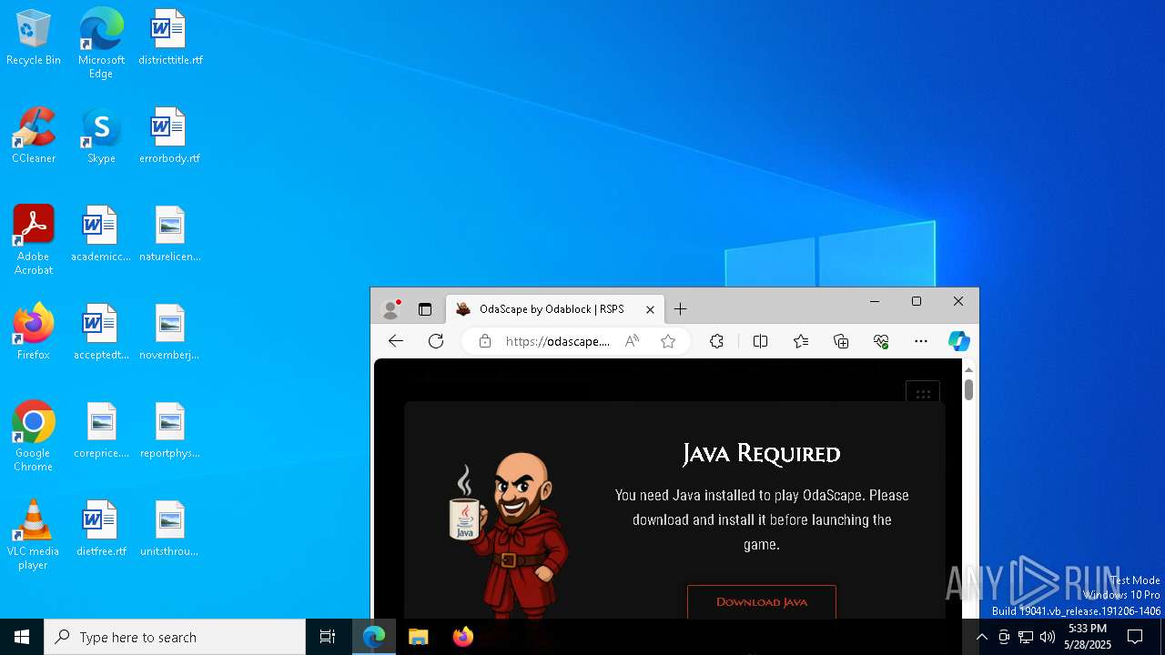Screen dimensions: 1165x655
Task: Open Edge Extensions icon
Action: pos(717,341)
